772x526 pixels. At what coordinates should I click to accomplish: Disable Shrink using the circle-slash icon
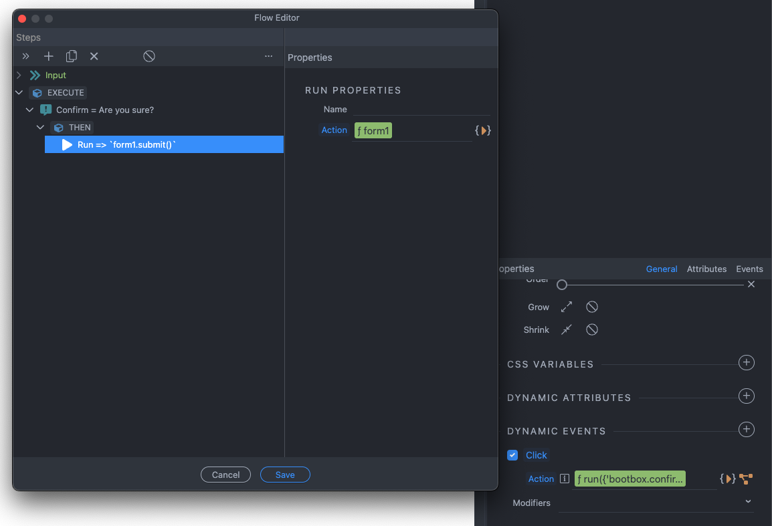pos(592,330)
